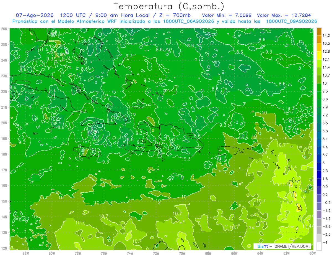
Task: Click the "12.1" color scale label
Action: coord(326,59)
